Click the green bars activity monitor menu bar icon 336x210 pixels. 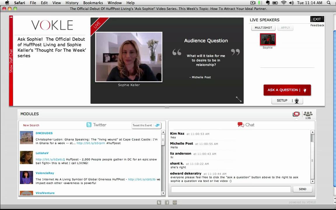(260, 3)
